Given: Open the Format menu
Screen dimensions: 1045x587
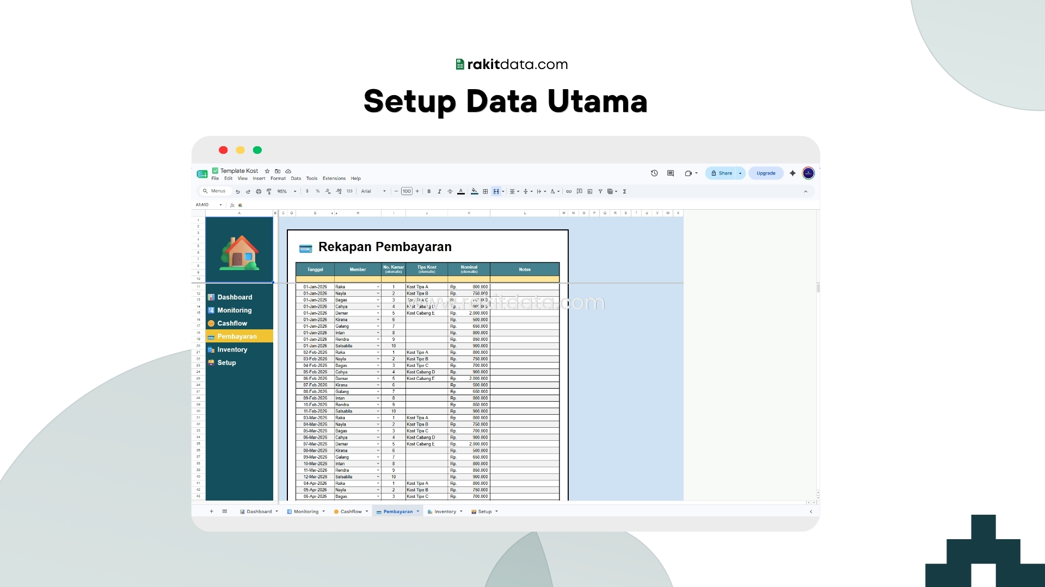Looking at the screenshot, I should 278,178.
